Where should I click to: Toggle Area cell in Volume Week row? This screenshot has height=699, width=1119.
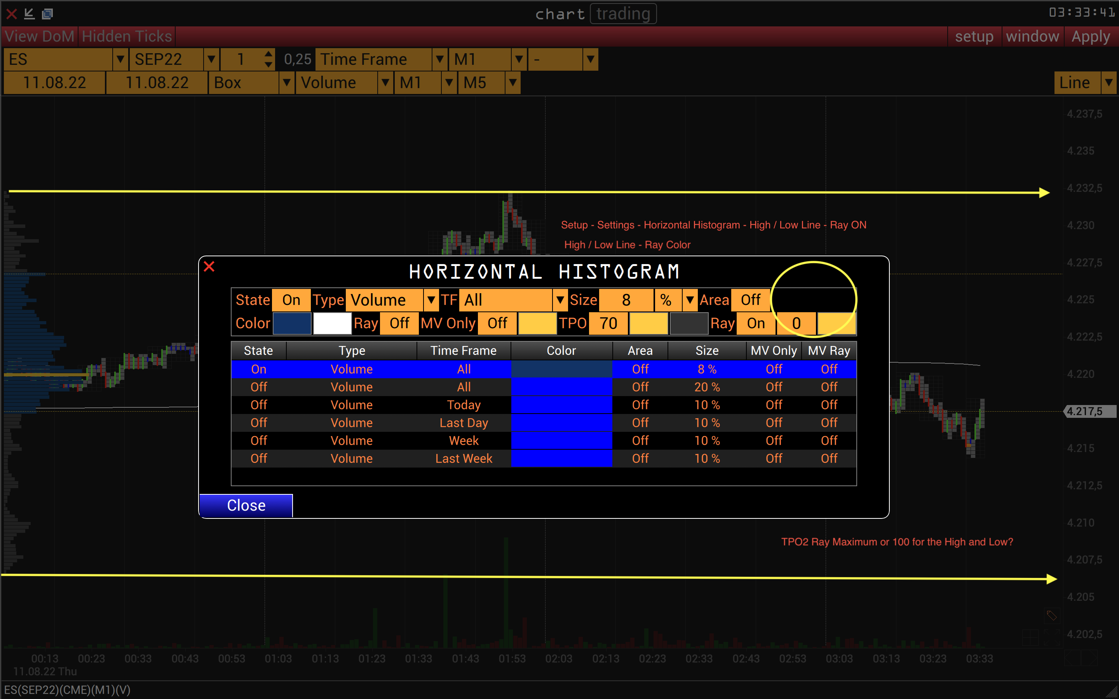[x=640, y=441]
